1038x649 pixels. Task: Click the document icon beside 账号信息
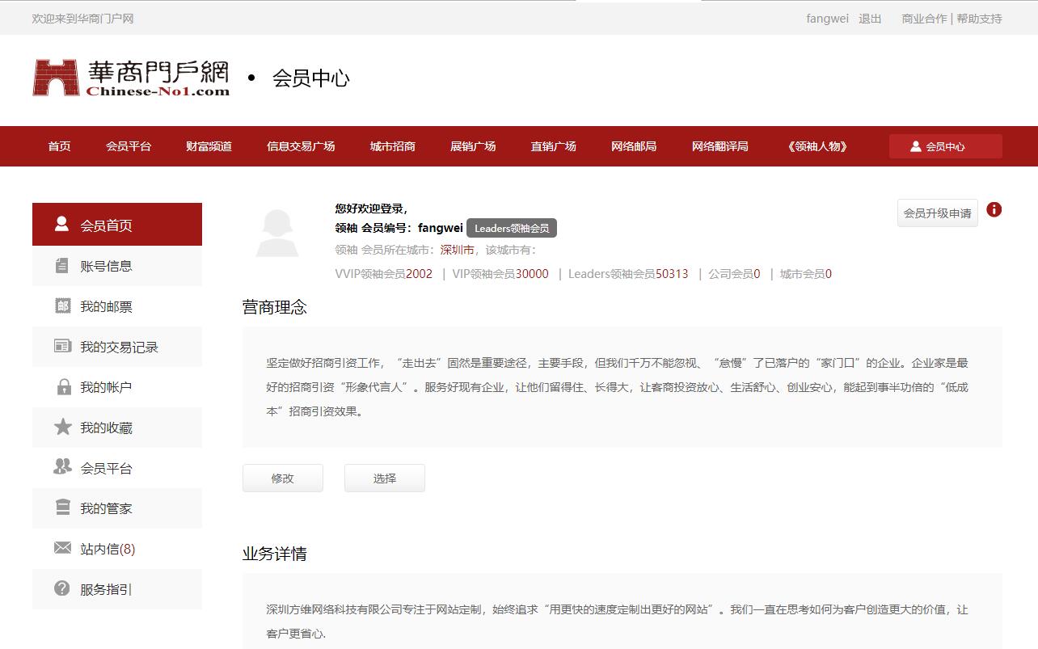coord(62,265)
